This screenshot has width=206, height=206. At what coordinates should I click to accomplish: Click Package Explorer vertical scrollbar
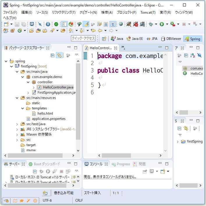[78, 102]
